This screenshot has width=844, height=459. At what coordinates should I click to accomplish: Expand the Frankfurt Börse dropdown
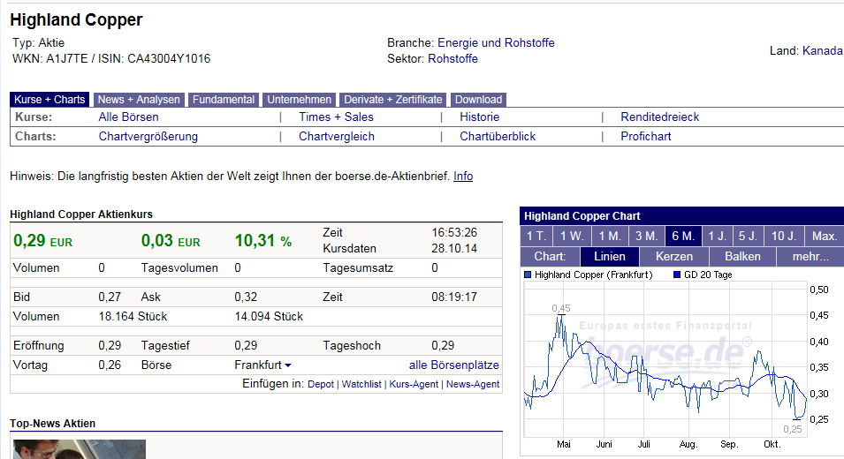(x=263, y=365)
